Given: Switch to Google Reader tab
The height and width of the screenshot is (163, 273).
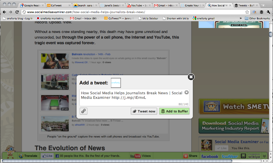Looking at the screenshot, I should (x=32, y=5).
